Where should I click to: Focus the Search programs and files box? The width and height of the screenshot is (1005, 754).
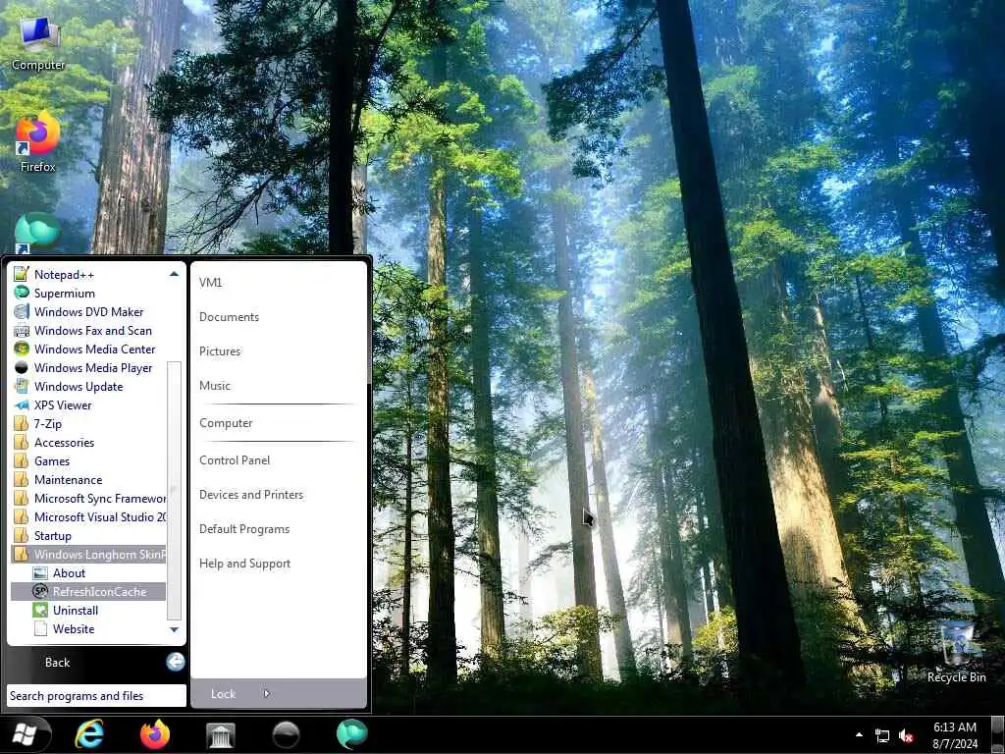pyautogui.click(x=96, y=696)
